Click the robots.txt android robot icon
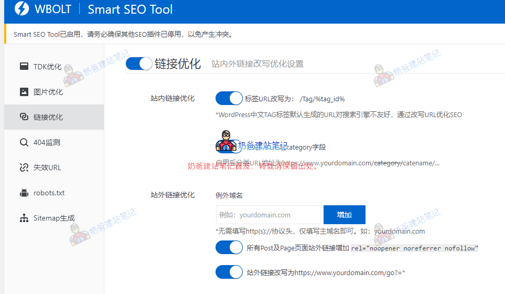This screenshot has height=294, width=505. tap(24, 193)
